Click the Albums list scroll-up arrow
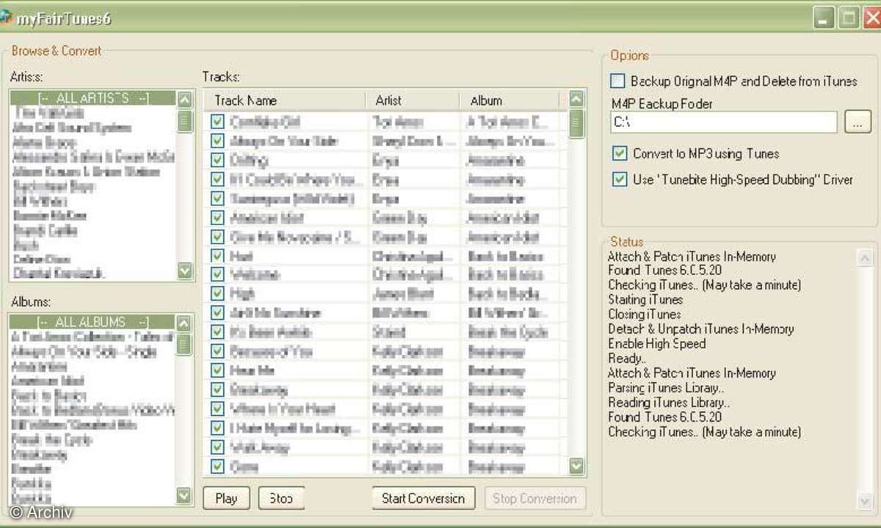Screen dimensions: 881x528 pyautogui.click(x=184, y=323)
